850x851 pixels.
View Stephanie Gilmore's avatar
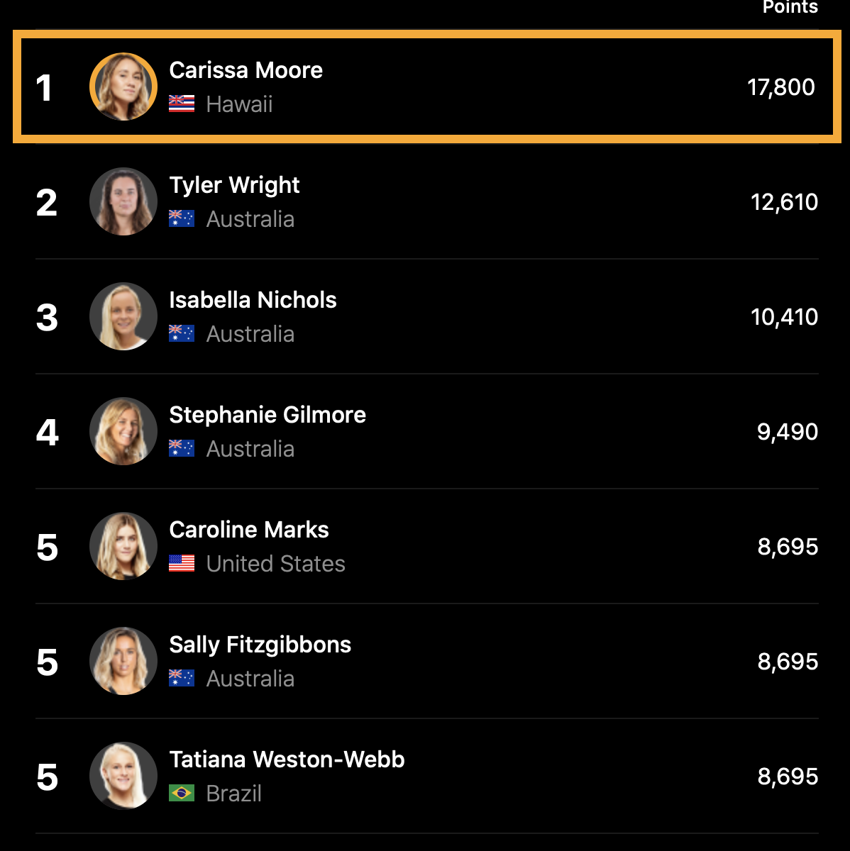point(123,432)
